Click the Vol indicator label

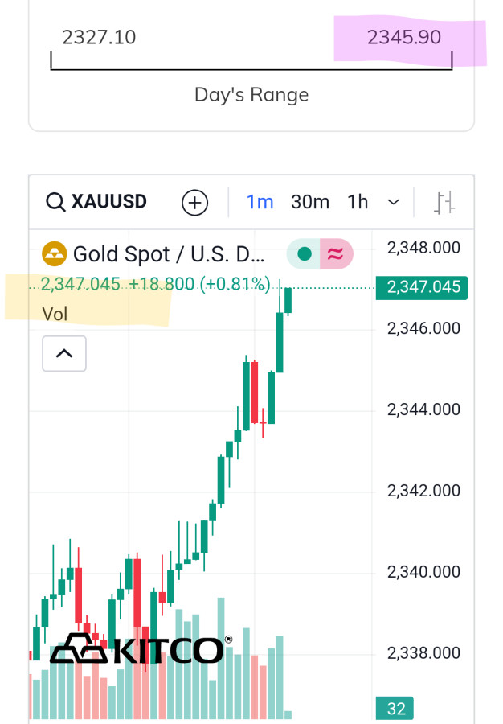(55, 313)
